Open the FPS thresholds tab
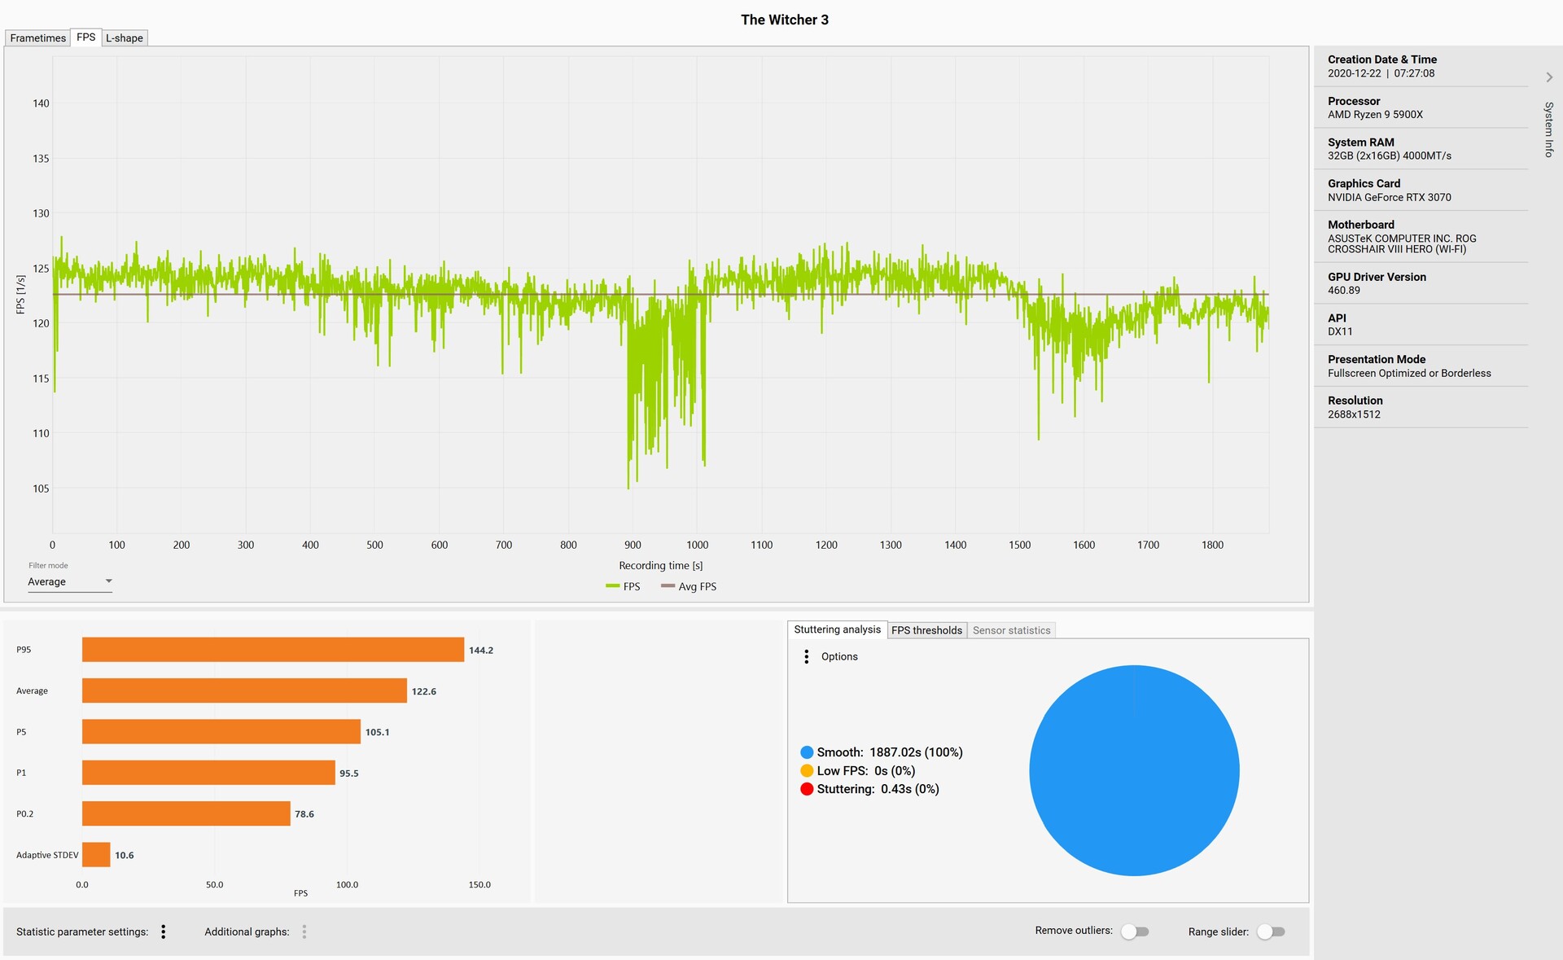The width and height of the screenshot is (1563, 960). pos(926,630)
